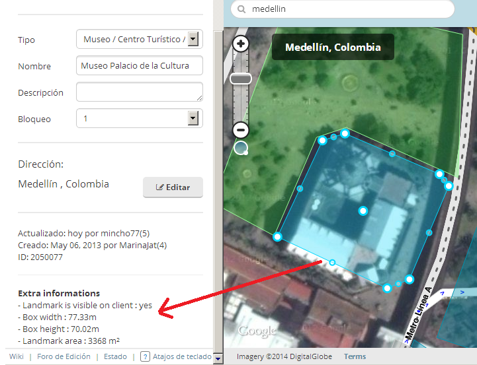Click the 'ID: 2050077' text

40,257
